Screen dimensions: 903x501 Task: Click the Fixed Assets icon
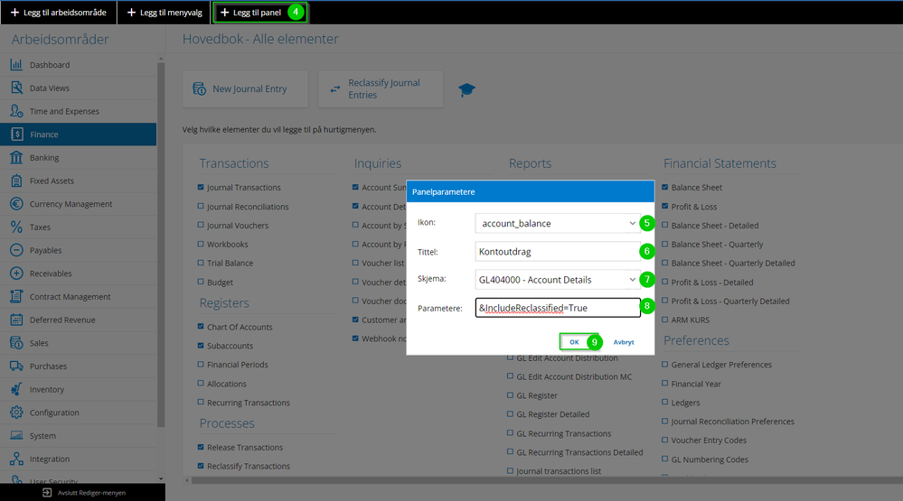coord(16,181)
